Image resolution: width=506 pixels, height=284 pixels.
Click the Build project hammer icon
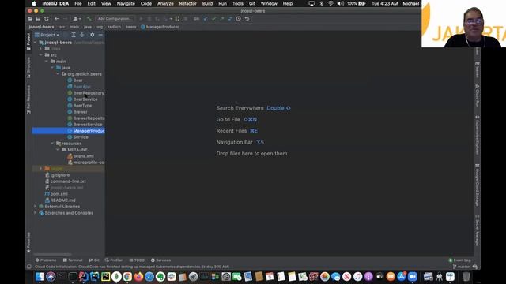[89, 19]
